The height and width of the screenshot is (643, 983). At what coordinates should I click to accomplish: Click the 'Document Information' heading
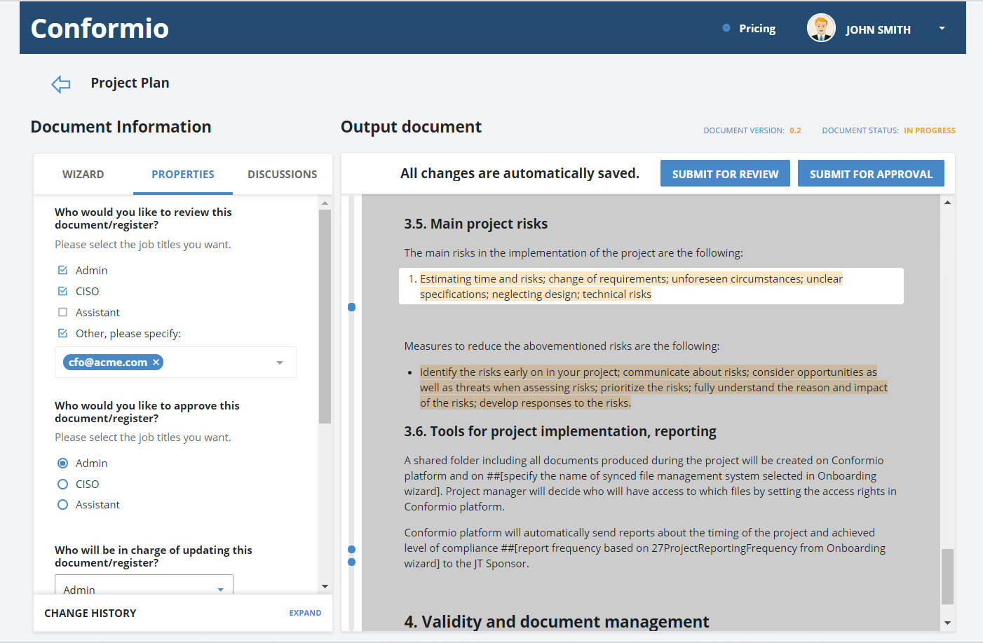[x=121, y=127]
